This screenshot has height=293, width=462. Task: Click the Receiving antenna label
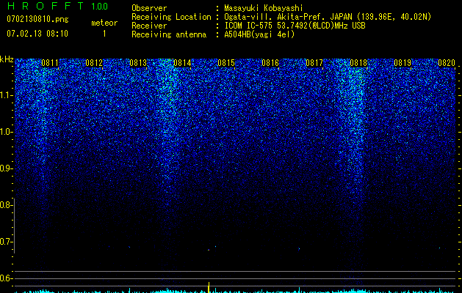coord(169,34)
